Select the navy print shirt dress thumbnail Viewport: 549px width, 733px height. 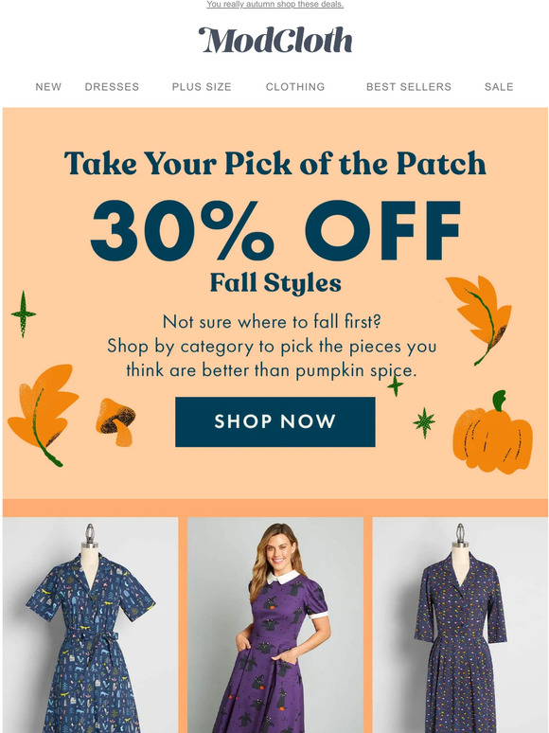tap(90, 625)
